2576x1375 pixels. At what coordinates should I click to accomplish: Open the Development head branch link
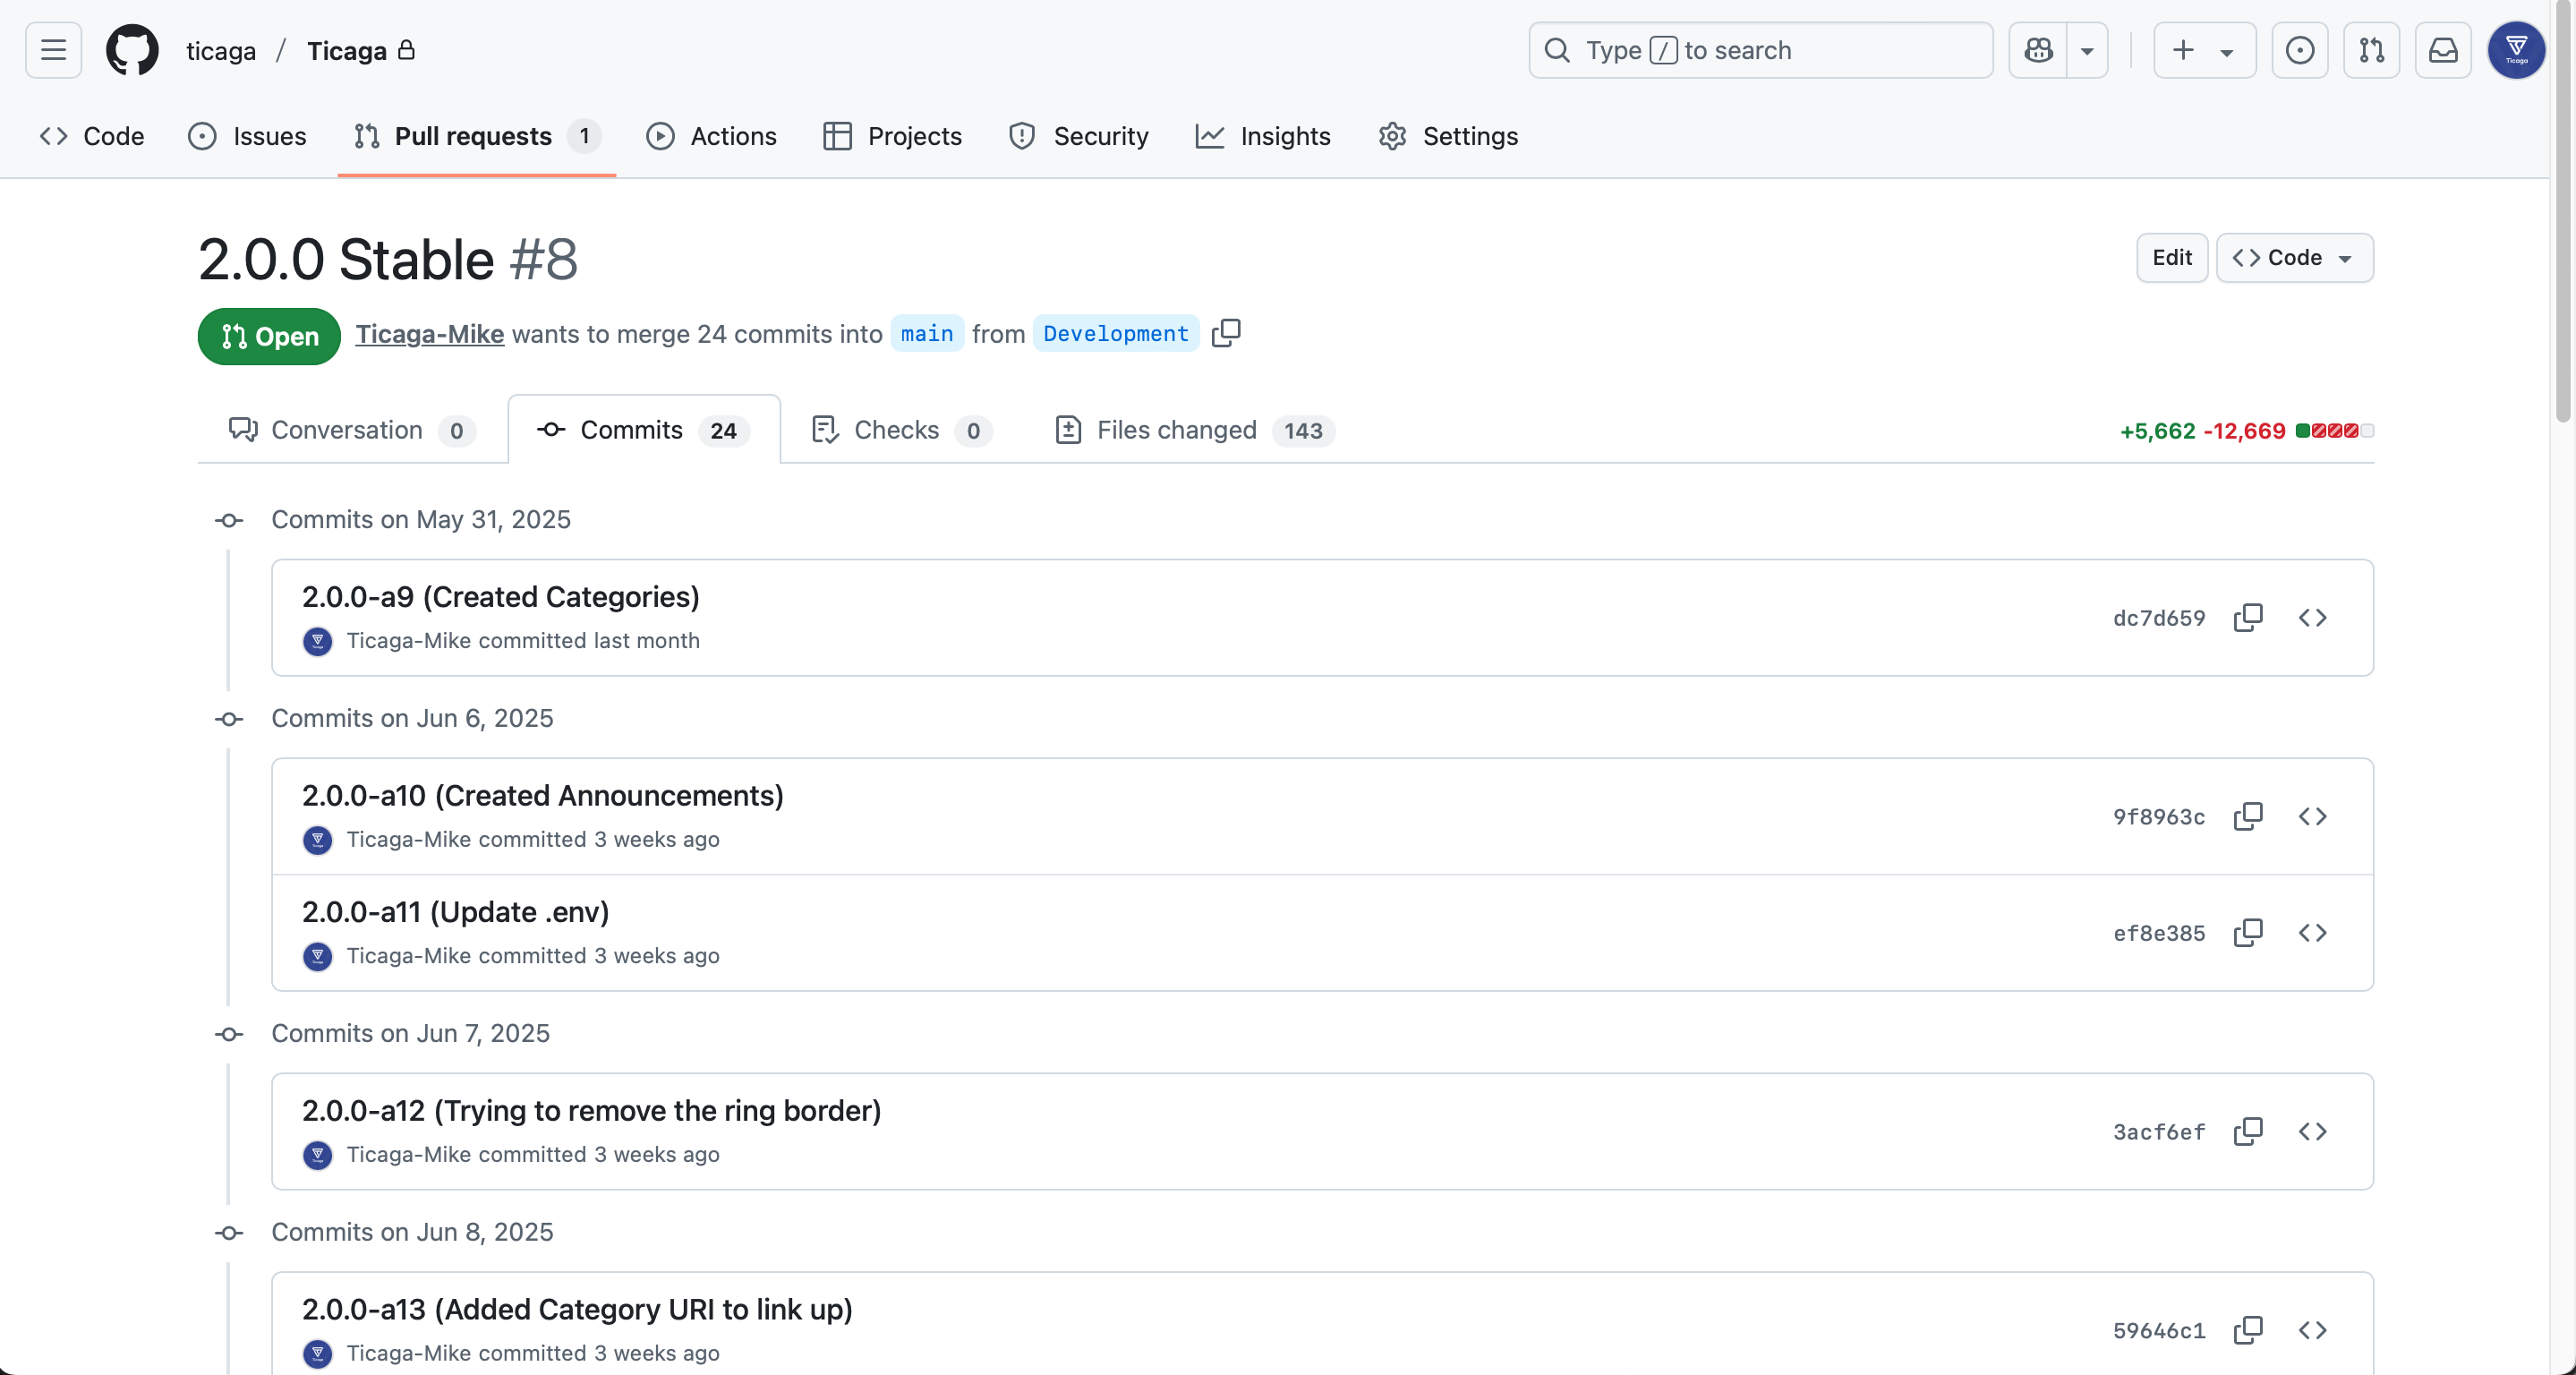[x=1116, y=334]
